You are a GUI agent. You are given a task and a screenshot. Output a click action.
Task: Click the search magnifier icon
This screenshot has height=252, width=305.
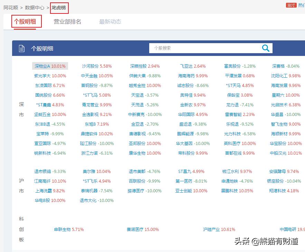click(266, 48)
